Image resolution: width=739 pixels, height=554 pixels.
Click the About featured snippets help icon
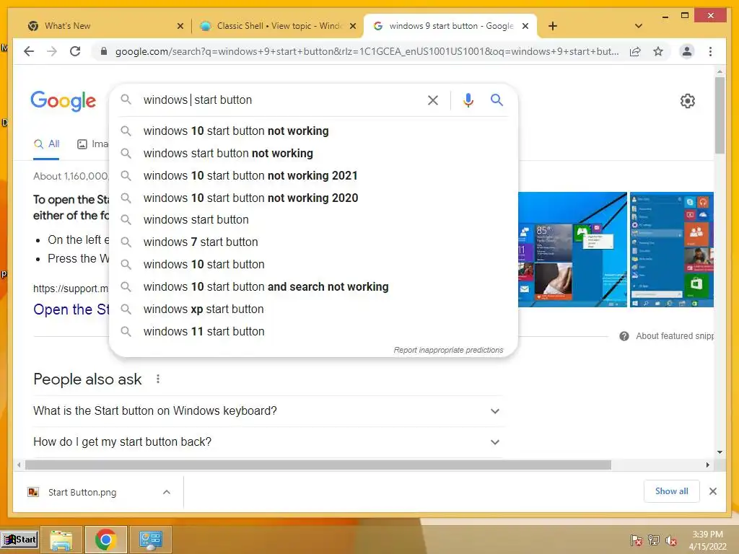(624, 336)
